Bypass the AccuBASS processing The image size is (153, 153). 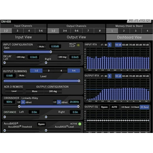click(41, 124)
